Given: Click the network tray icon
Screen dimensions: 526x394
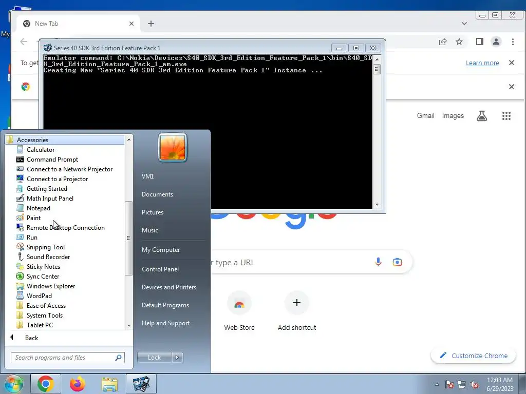Looking at the screenshot, I should click(462, 384).
